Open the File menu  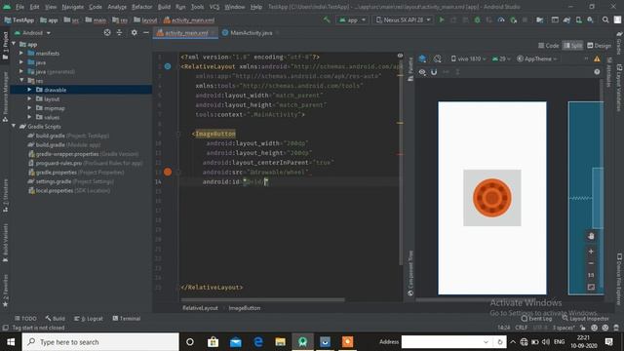(x=19, y=7)
